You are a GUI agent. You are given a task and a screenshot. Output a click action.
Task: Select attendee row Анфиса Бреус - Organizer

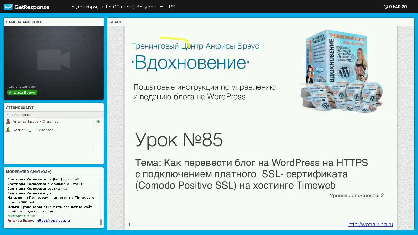(x=49, y=121)
